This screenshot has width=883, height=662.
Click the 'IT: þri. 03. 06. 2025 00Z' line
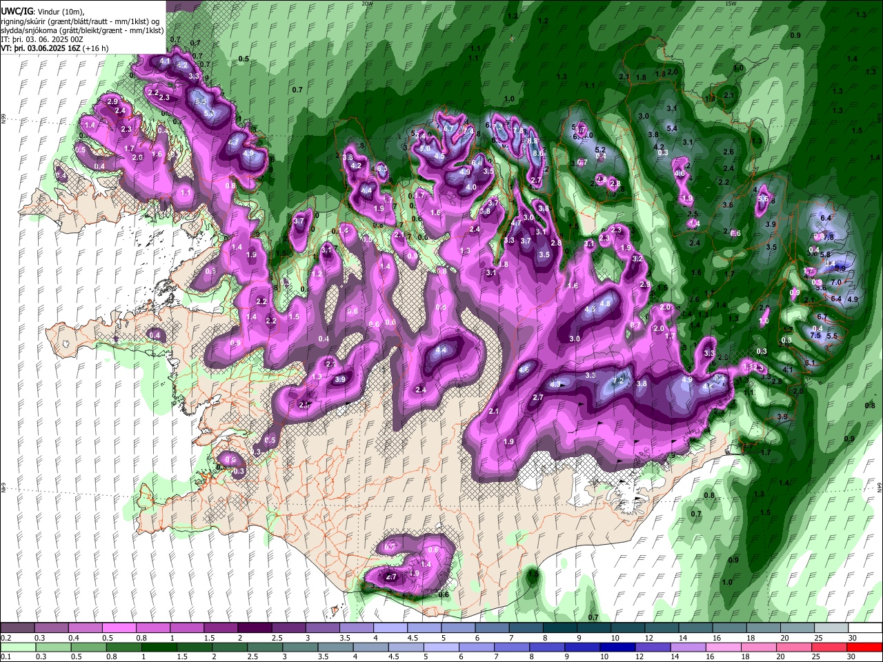point(42,39)
